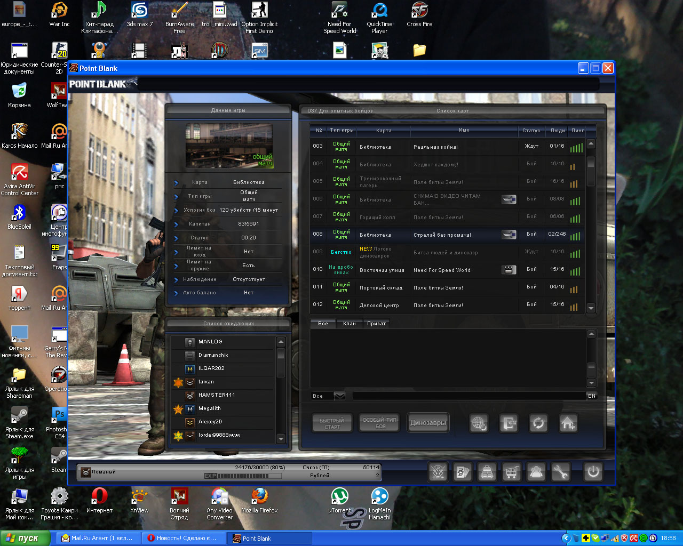Expand the Карта row arrow in game data
This screenshot has height=546, width=683.
coord(176,183)
